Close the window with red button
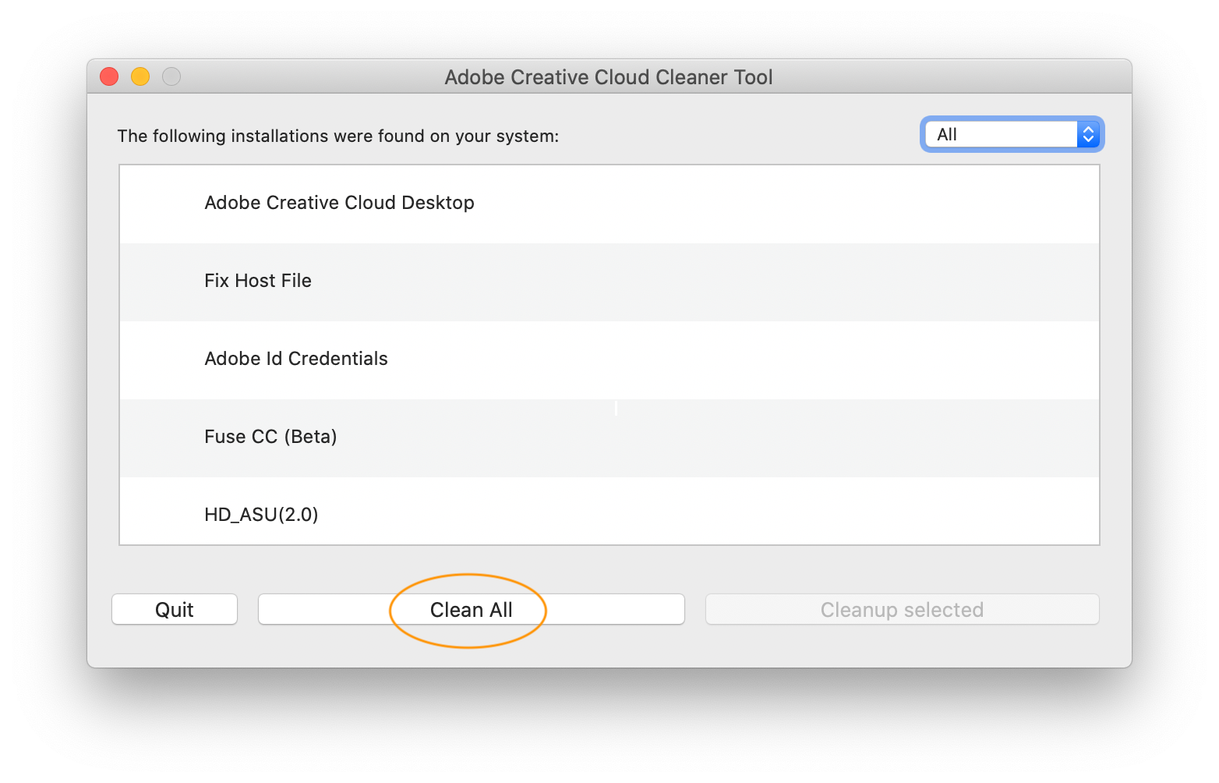The width and height of the screenshot is (1219, 783). coord(109,76)
